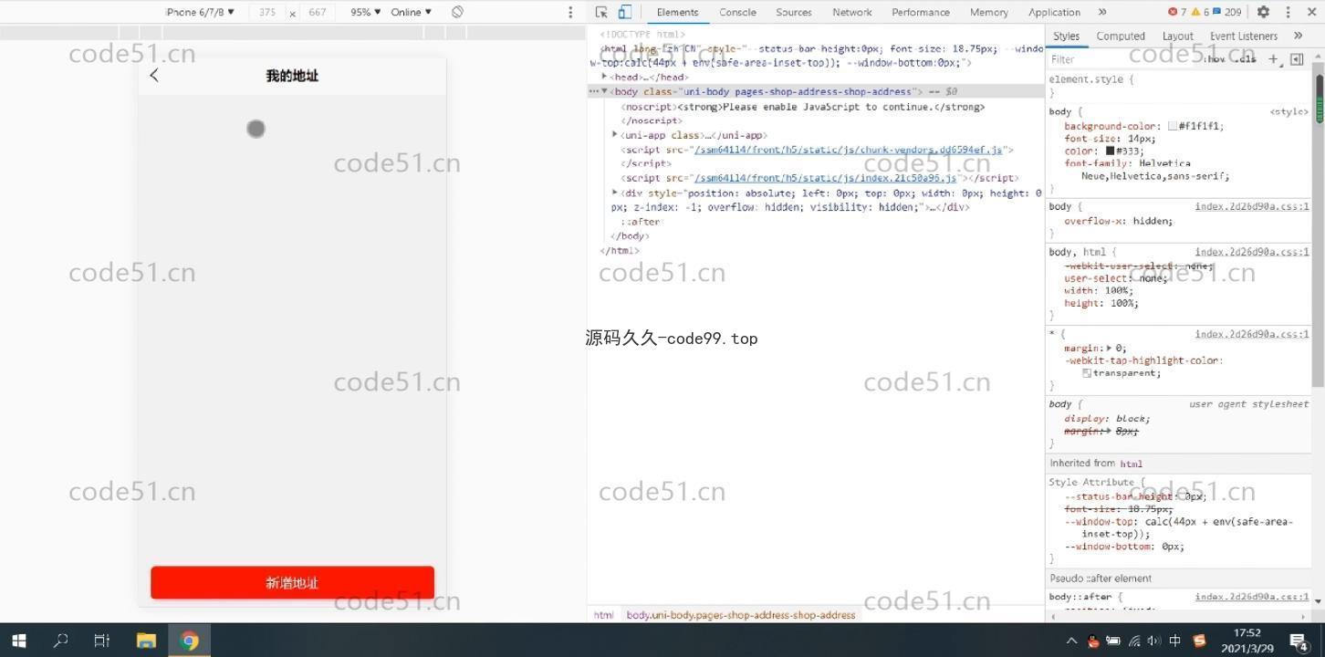1325x657 pixels.
Task: Click the transparent tap-highlight color swatch
Action: click(x=1087, y=373)
